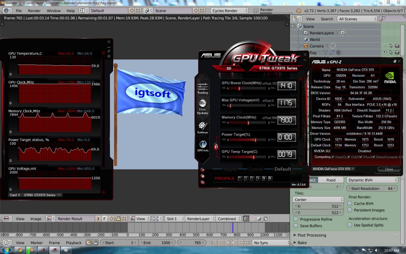Enable Progressive Refine checkbox
The image size is (406, 254).
pos(296,219)
